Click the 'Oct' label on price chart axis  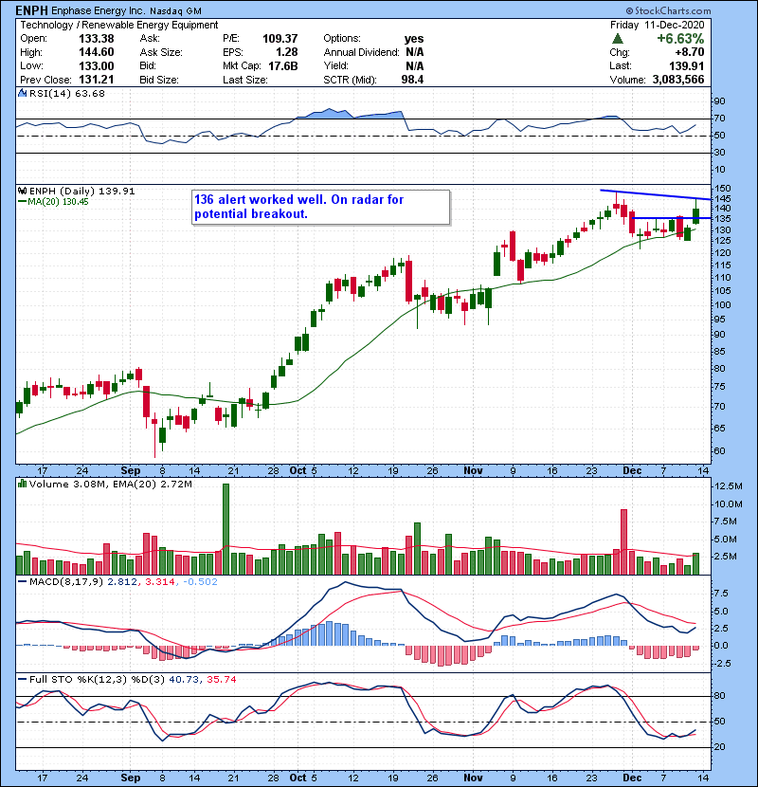coord(298,471)
